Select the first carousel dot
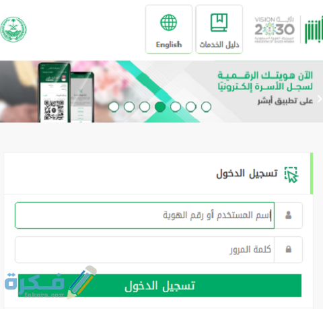Image resolution: width=323 pixels, height=309 pixels. coord(114,106)
